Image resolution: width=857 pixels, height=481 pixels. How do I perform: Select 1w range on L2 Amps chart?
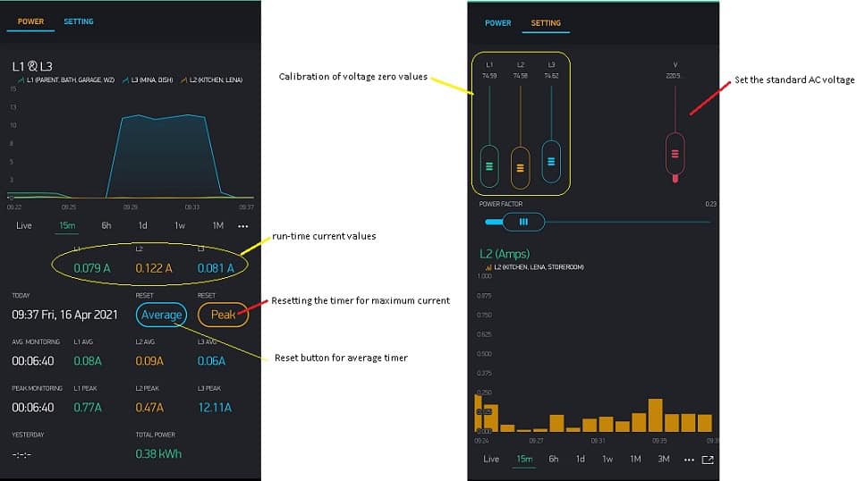pos(607,459)
